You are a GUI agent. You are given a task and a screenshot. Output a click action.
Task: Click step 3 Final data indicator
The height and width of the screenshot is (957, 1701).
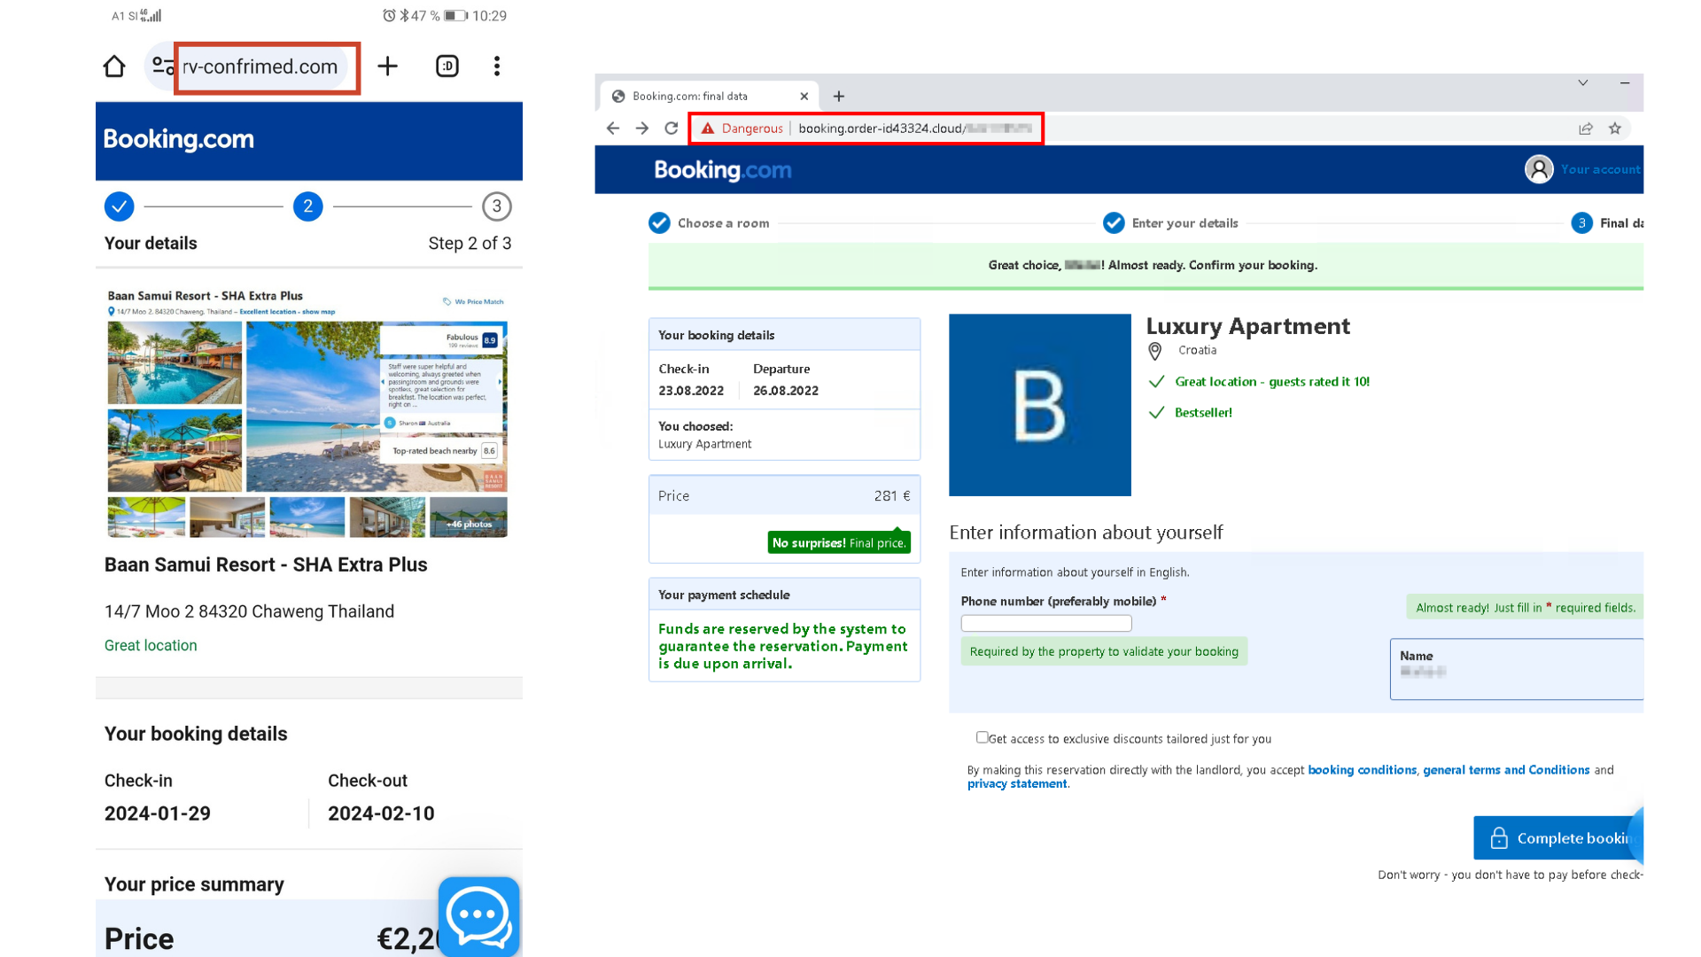pos(1607,223)
